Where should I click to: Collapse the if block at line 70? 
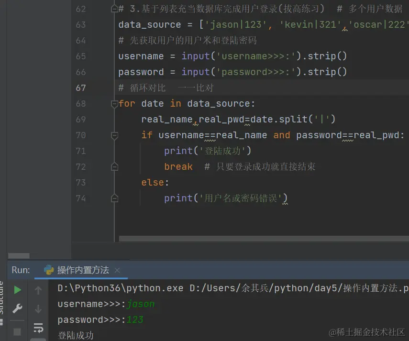coord(114,135)
